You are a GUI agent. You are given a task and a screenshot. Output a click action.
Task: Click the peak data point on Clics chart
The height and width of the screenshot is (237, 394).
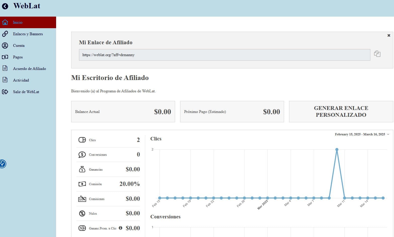click(x=337, y=149)
